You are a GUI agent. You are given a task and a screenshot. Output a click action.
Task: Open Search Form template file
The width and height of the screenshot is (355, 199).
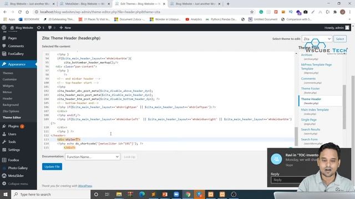[x=310, y=139]
